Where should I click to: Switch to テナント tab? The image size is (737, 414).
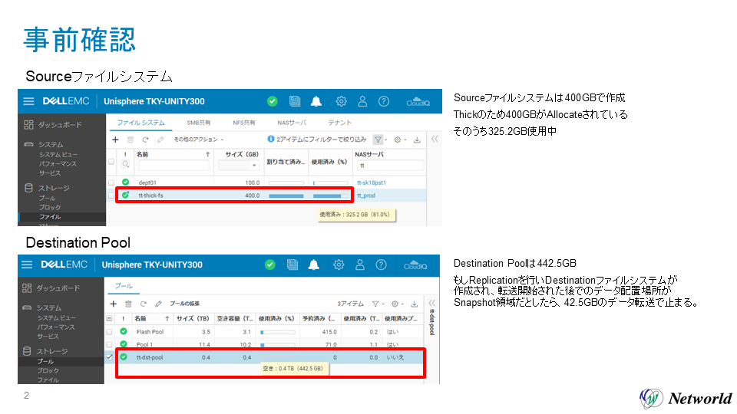coord(340,123)
